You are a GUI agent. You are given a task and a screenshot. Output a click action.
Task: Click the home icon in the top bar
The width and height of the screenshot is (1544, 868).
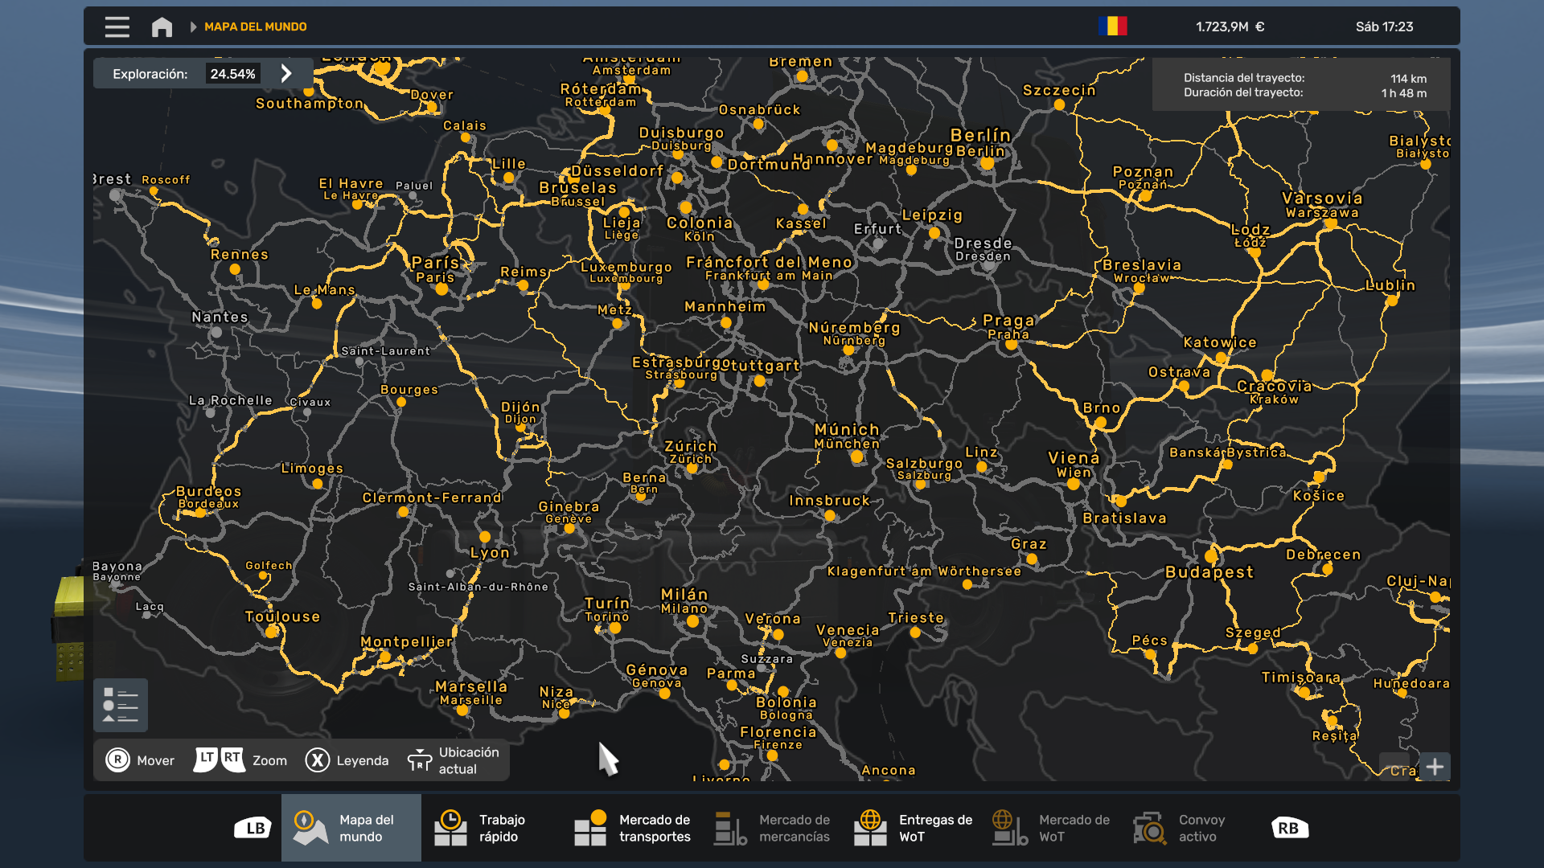click(162, 26)
